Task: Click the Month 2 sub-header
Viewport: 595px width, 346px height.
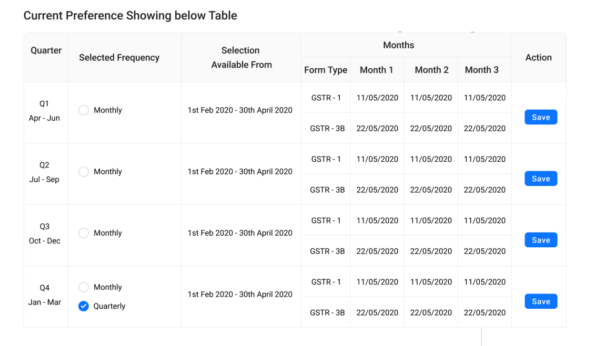Action: pos(431,70)
